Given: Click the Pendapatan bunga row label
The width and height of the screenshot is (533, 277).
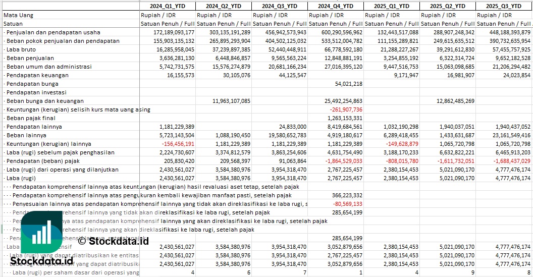Looking at the screenshot, I should 32,84.
